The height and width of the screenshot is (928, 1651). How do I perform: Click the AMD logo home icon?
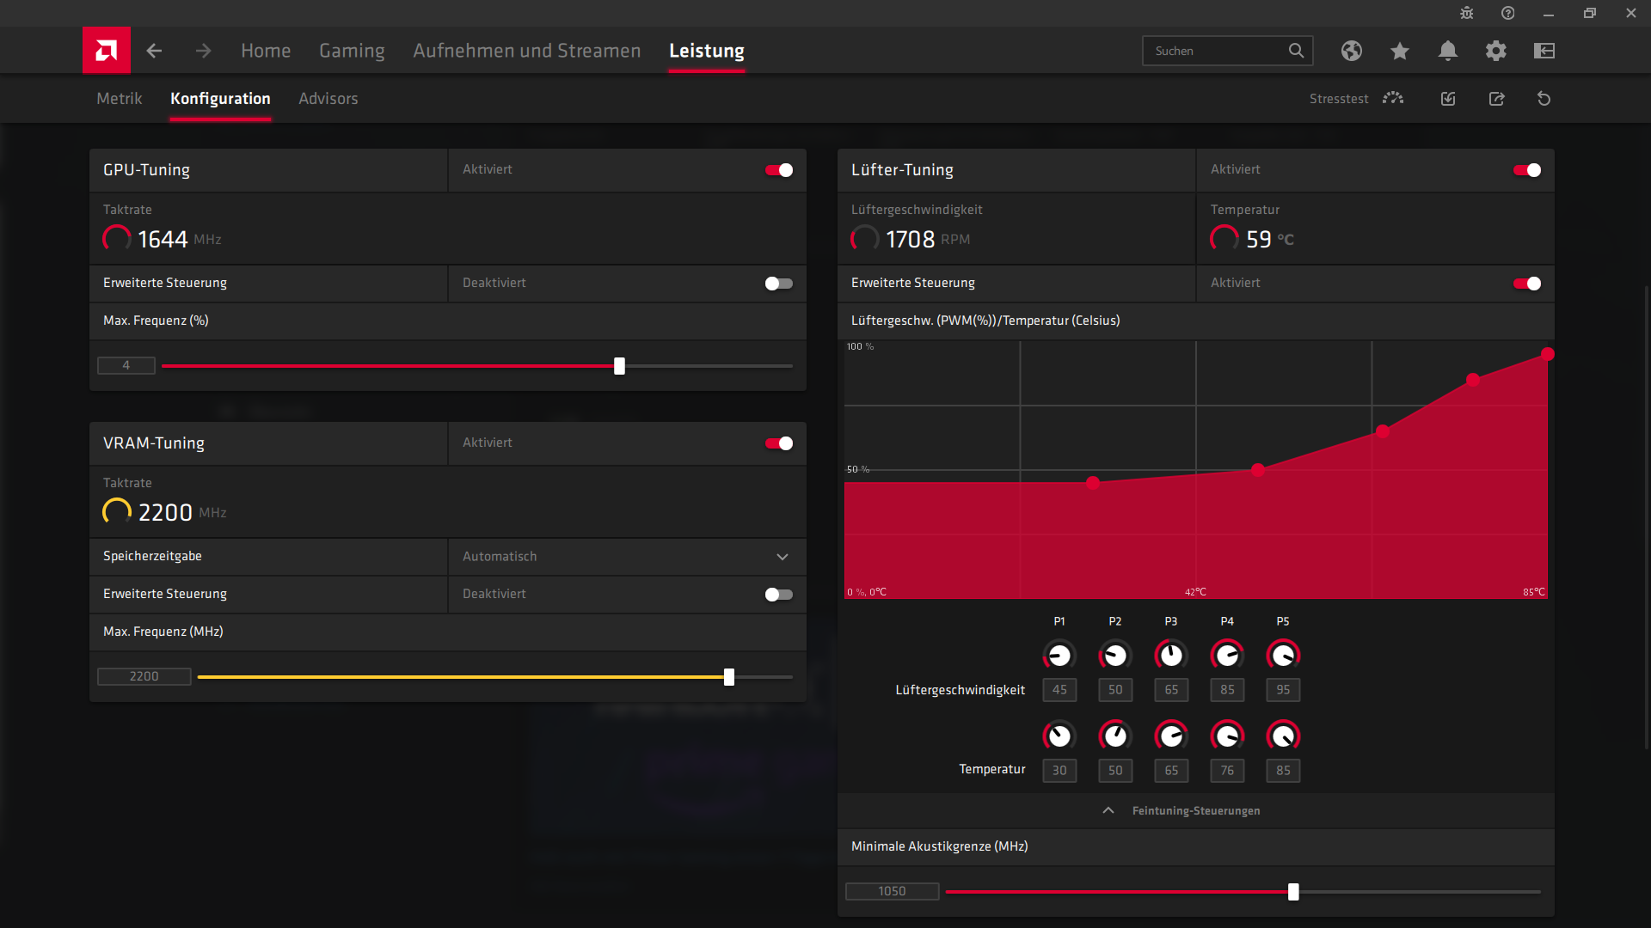[106, 51]
